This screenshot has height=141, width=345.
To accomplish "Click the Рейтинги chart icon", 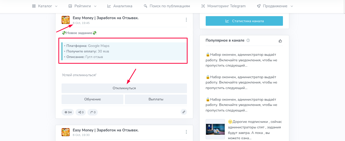I will pyautogui.click(x=70, y=6).
